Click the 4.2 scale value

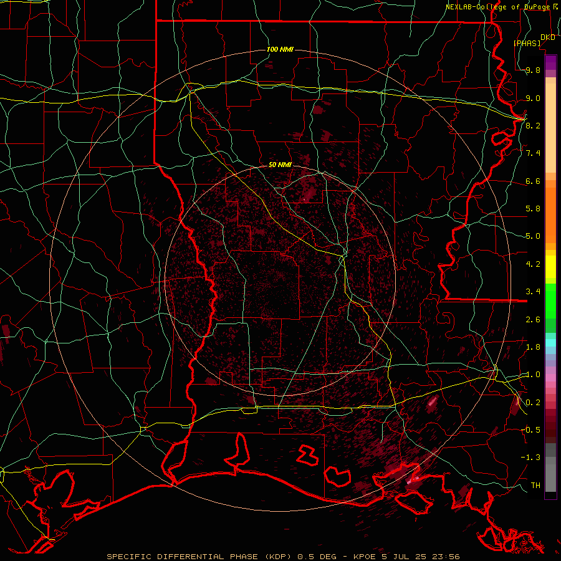tap(533, 264)
